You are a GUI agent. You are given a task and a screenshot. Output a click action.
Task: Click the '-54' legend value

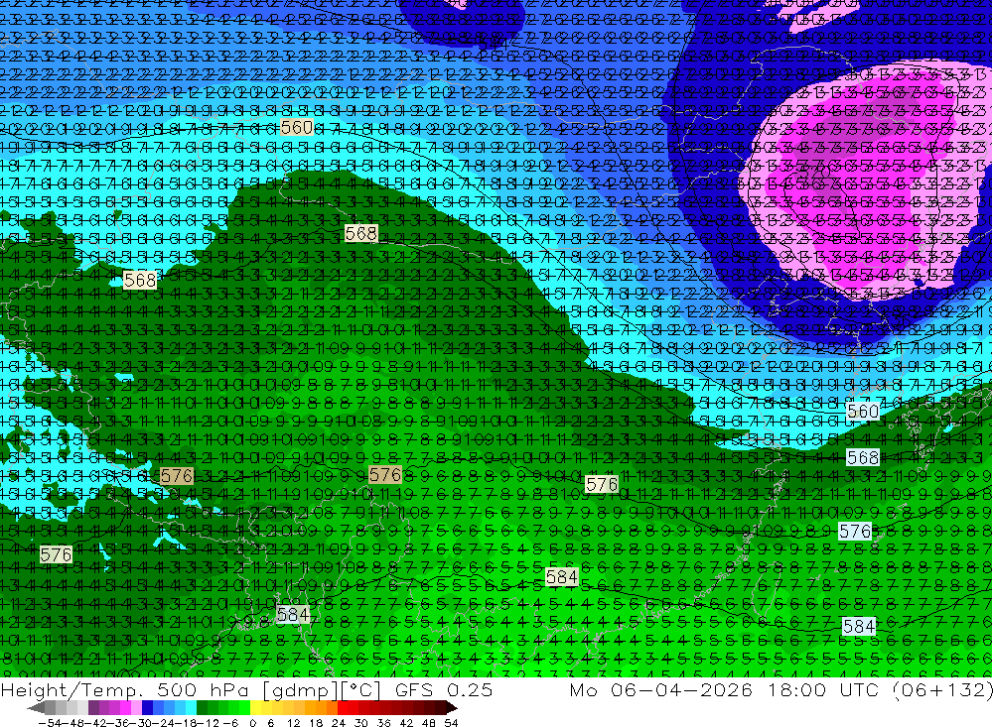[50, 723]
